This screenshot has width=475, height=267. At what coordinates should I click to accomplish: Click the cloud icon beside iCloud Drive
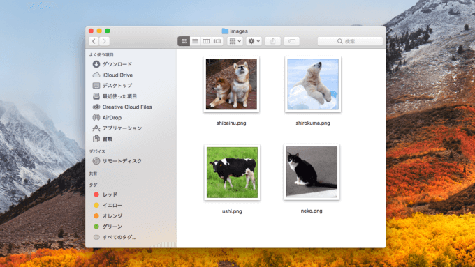(x=96, y=75)
